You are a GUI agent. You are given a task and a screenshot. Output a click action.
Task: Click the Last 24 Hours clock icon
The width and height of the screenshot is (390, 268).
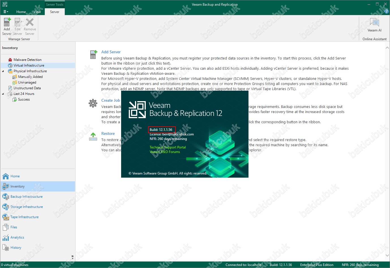tap(10, 94)
